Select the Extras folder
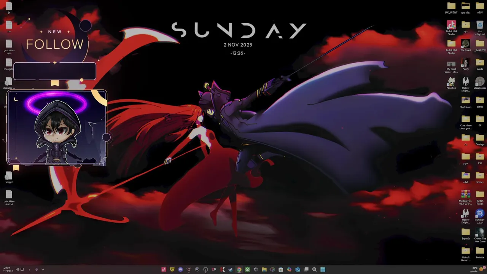Image resolution: width=487 pixels, height=274 pixels. [x=480, y=102]
